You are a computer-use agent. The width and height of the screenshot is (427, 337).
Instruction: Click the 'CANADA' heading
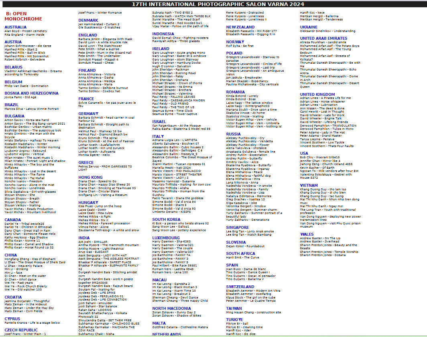tap(12, 220)
